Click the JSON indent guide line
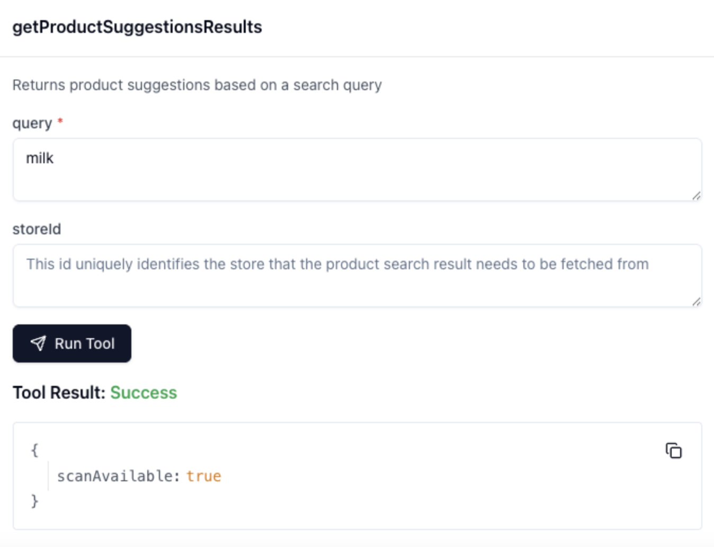This screenshot has height=547, width=714. (48, 476)
